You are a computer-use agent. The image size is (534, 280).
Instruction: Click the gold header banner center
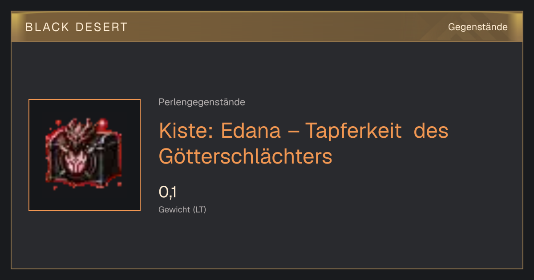click(x=267, y=27)
